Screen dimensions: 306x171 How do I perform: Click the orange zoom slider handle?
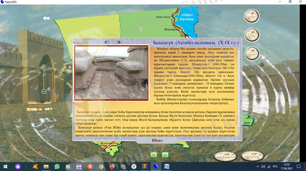[44, 79]
